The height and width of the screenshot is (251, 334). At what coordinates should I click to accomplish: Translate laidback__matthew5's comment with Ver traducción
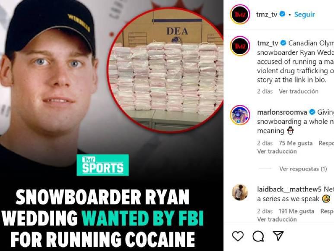pos(277,219)
